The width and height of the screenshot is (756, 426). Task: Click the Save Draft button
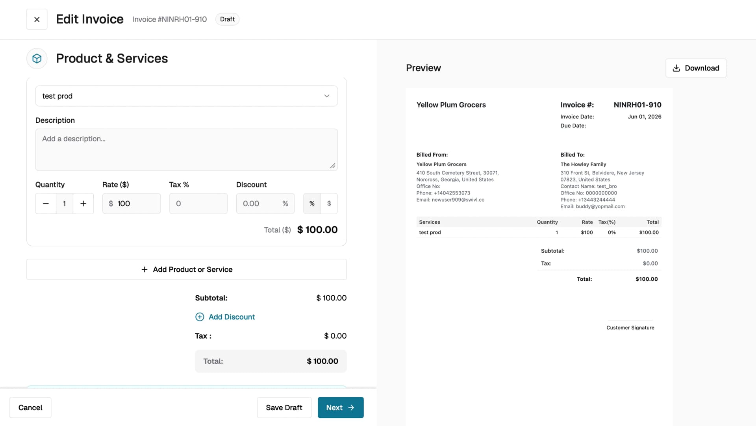point(284,407)
